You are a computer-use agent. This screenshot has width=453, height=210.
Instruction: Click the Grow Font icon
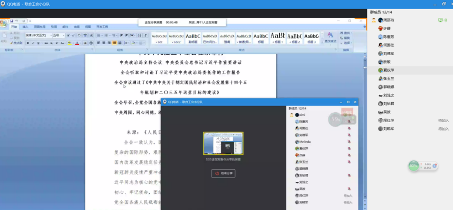[x=68, y=35]
